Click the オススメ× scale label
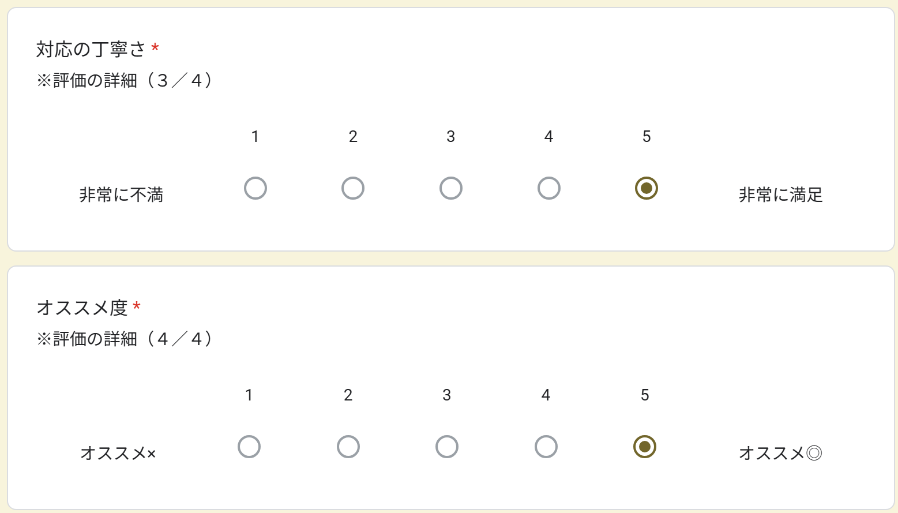Viewport: 898px width, 513px height. click(118, 454)
